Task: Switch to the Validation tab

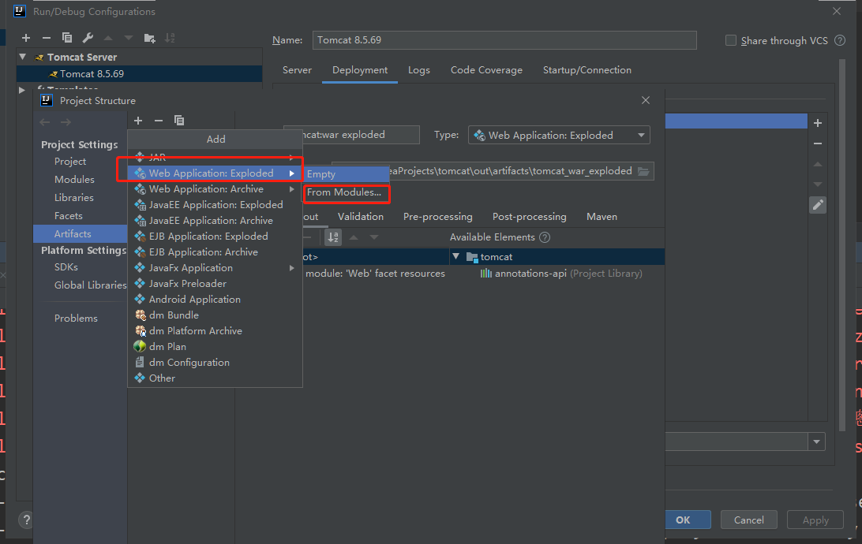Action: [361, 217]
